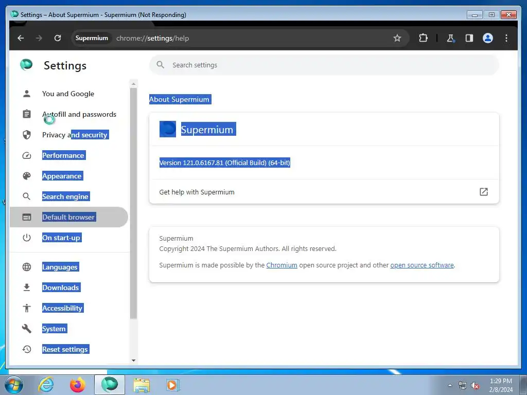Open Windows Explorer folder in taskbar

pyautogui.click(x=142, y=385)
